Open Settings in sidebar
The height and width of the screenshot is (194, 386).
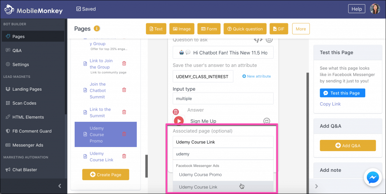[x=33, y=64]
